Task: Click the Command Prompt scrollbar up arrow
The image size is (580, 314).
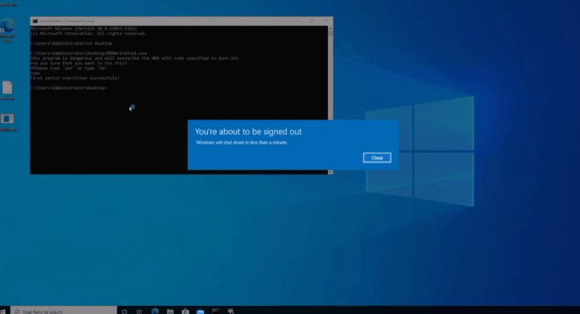Action: tap(330, 28)
